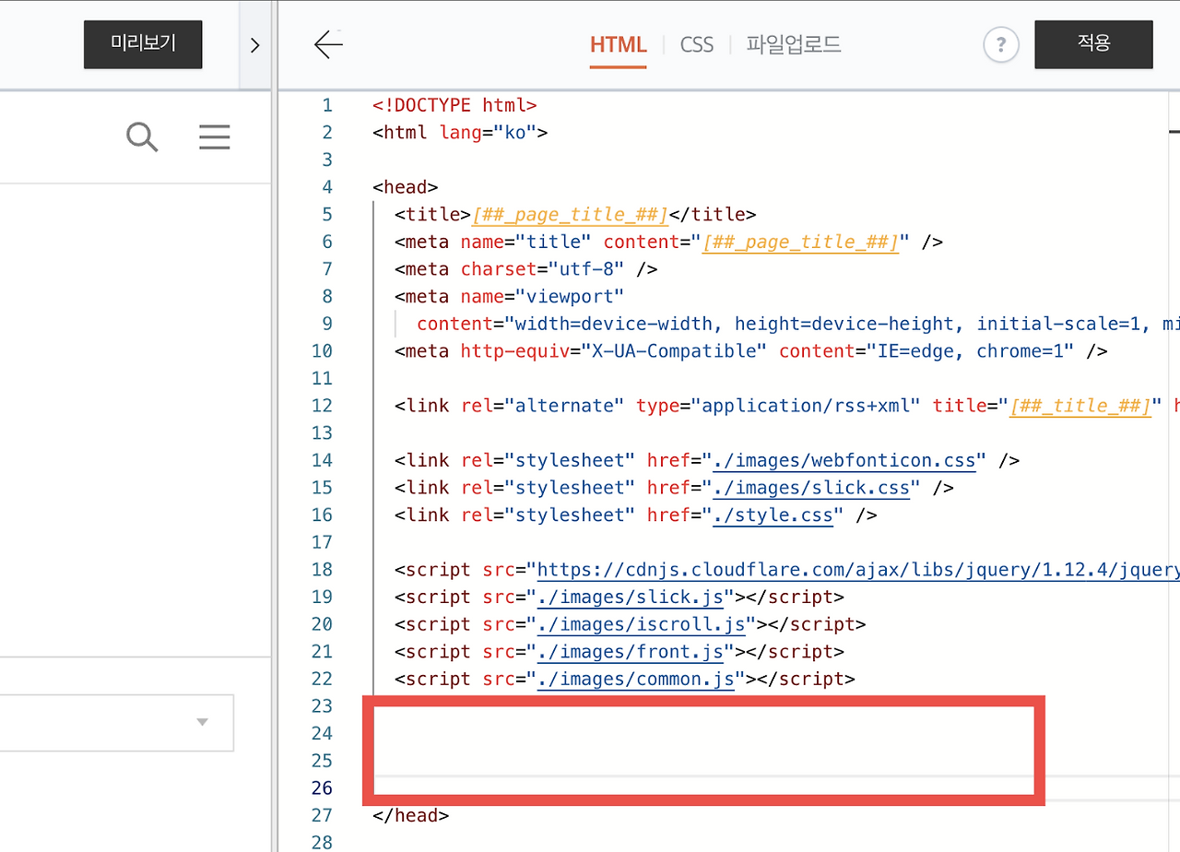Switch to the CSS tab
This screenshot has width=1180, height=852.
pos(697,44)
